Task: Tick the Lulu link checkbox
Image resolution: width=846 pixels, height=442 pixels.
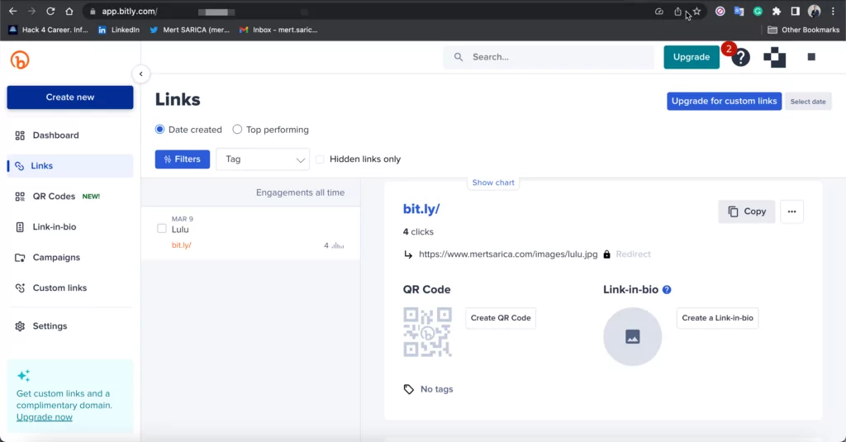Action: click(x=162, y=228)
